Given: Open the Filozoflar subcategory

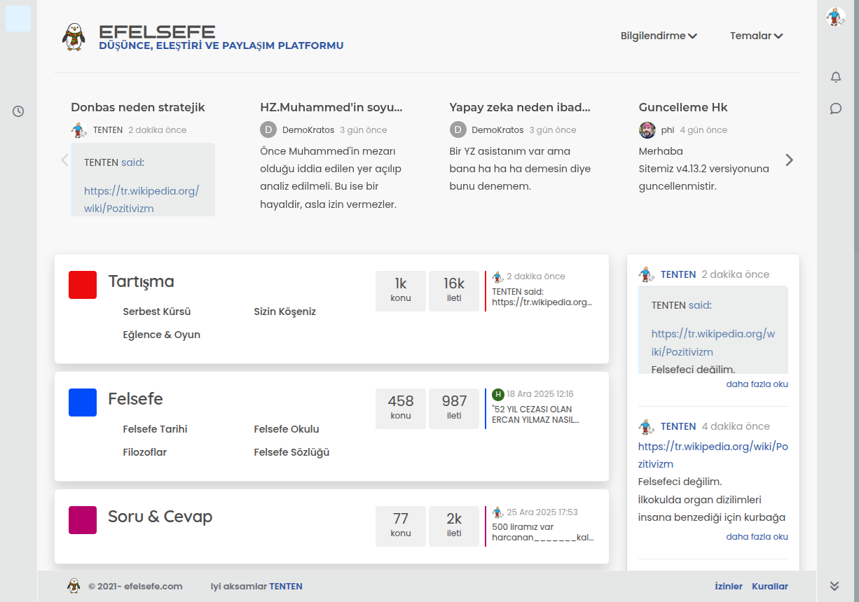Looking at the screenshot, I should (145, 452).
